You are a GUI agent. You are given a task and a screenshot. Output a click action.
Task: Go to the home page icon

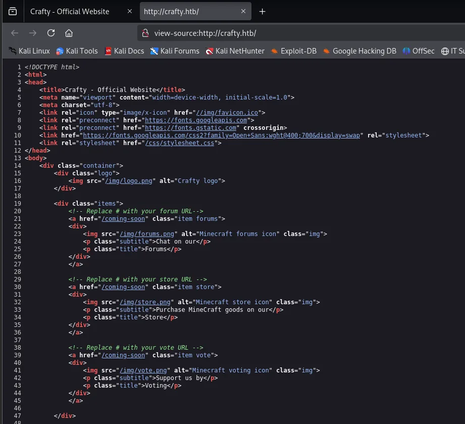[69, 33]
